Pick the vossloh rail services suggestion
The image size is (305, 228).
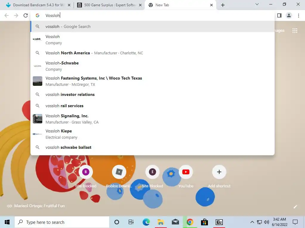[x=152, y=106]
